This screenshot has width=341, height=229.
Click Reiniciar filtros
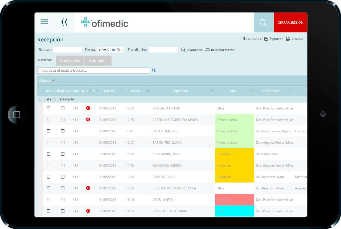[220, 50]
